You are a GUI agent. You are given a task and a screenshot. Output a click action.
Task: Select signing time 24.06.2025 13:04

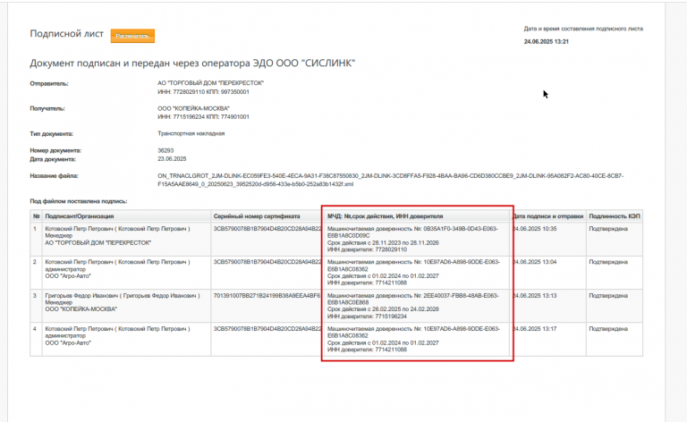535,262
